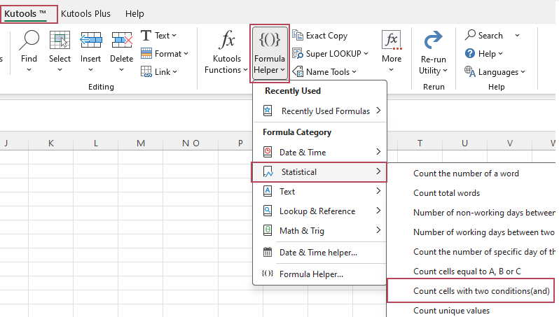Click the Exact Copy icon
The width and height of the screenshot is (559, 317).
point(298,35)
